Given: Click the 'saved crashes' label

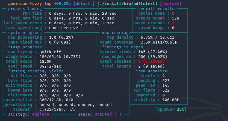Looking at the screenshot, I should coord(149,23).
